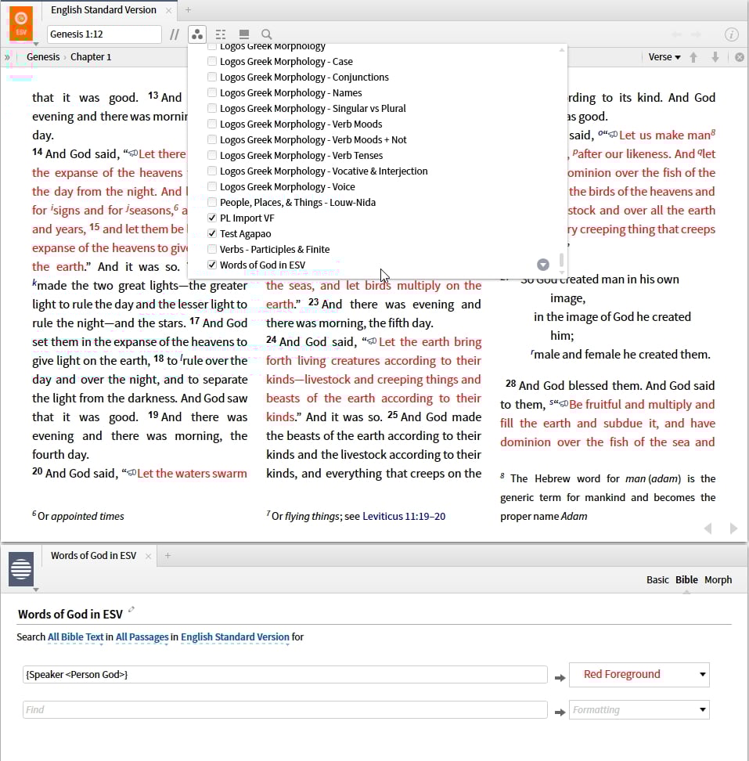The width and height of the screenshot is (749, 761).
Task: Select the Basic search type
Action: tap(657, 580)
